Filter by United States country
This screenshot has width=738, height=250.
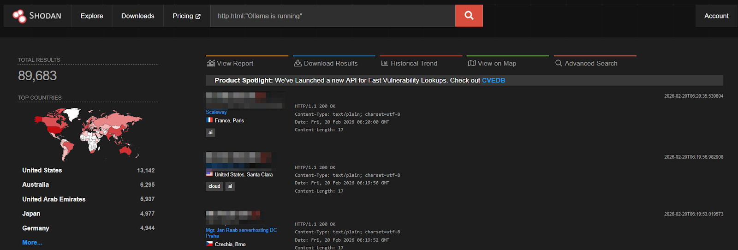[x=42, y=170]
